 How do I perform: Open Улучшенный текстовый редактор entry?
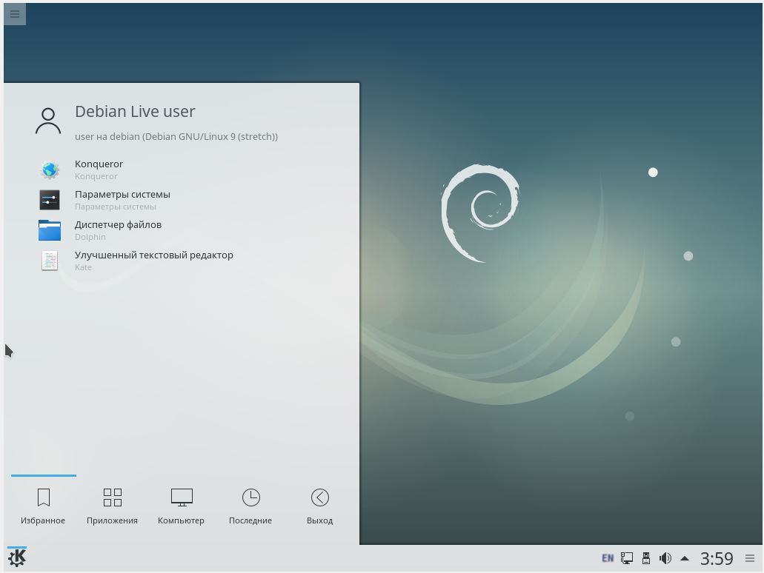coord(182,261)
